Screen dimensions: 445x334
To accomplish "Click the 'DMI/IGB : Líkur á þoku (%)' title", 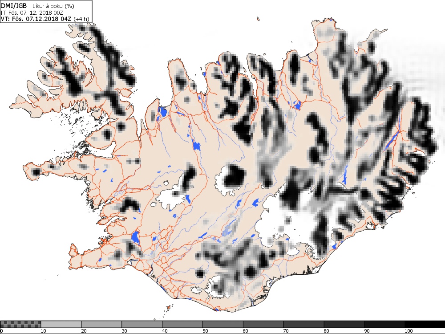I will [37, 6].
